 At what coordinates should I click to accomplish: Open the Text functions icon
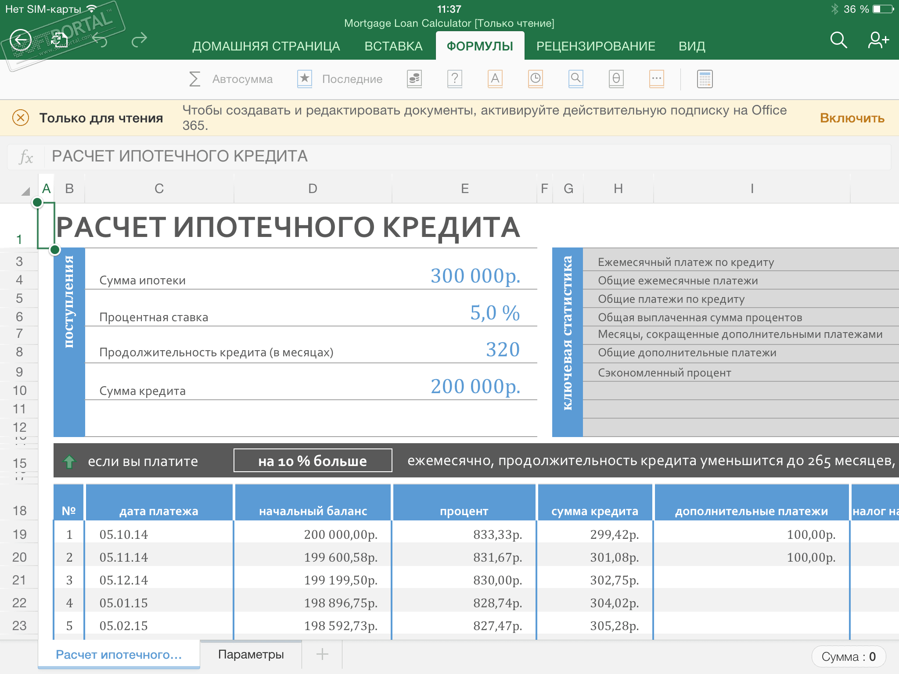pyautogui.click(x=495, y=79)
